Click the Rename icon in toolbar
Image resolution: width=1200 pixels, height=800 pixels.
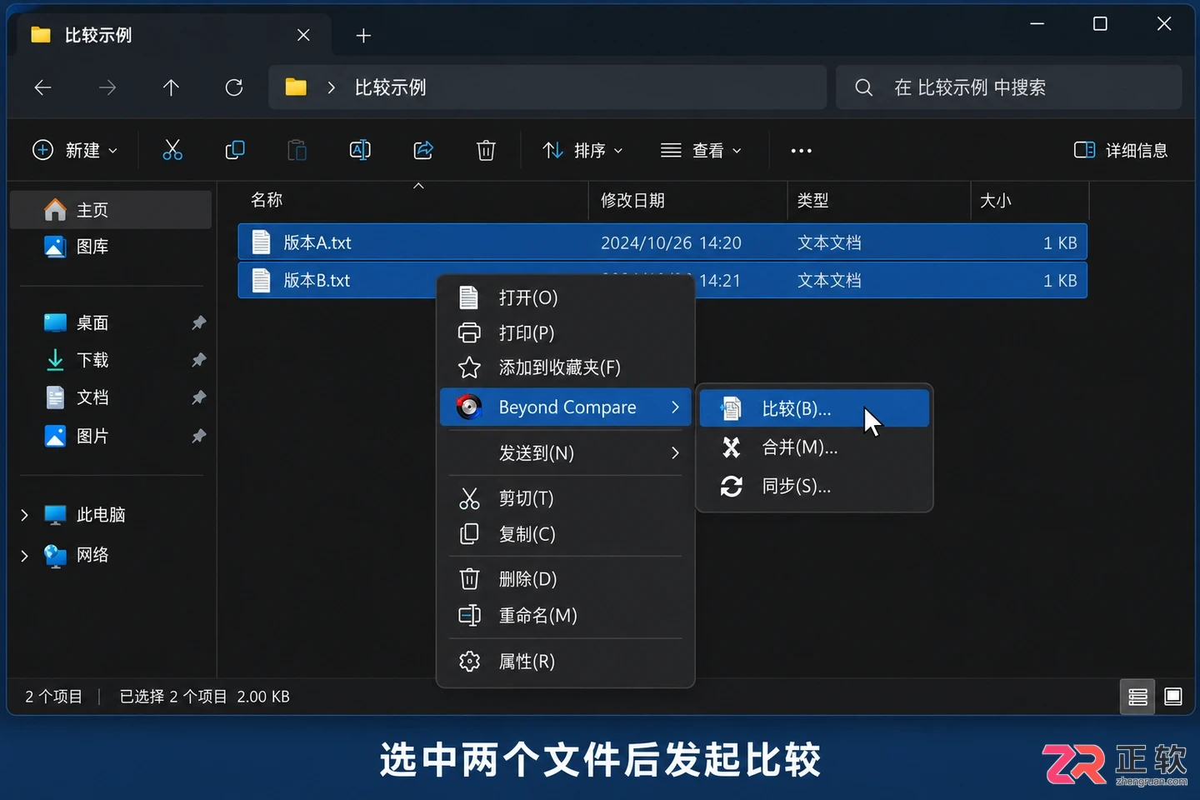pyautogui.click(x=360, y=150)
